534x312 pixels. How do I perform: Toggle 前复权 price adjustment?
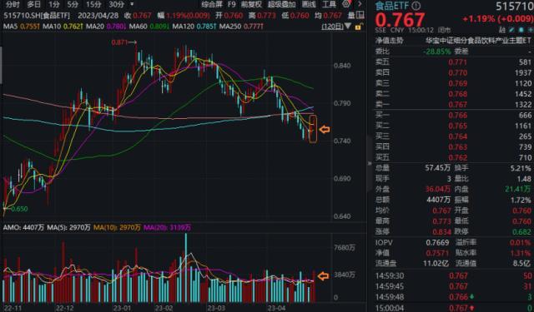coord(251,4)
